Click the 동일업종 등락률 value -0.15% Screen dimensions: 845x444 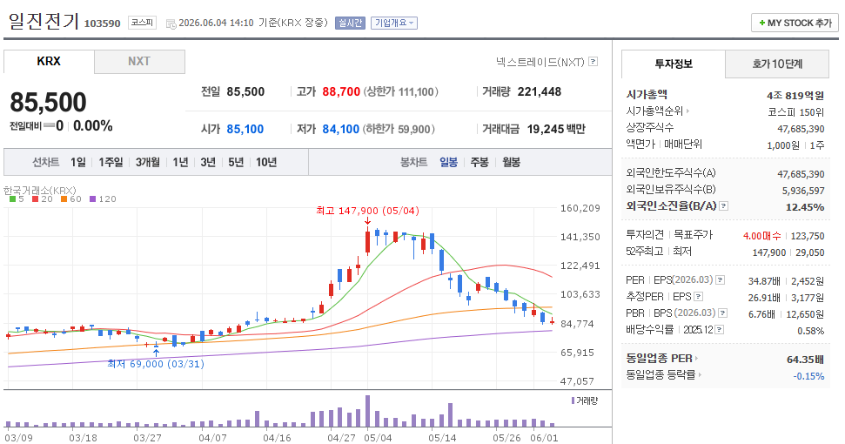[x=808, y=376]
